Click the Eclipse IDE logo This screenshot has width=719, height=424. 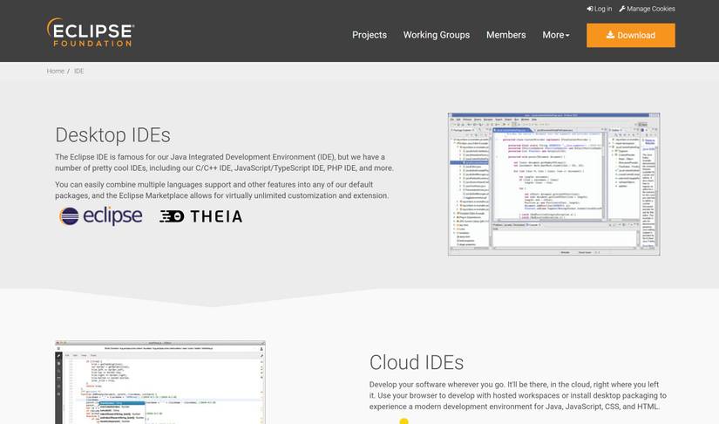point(101,216)
